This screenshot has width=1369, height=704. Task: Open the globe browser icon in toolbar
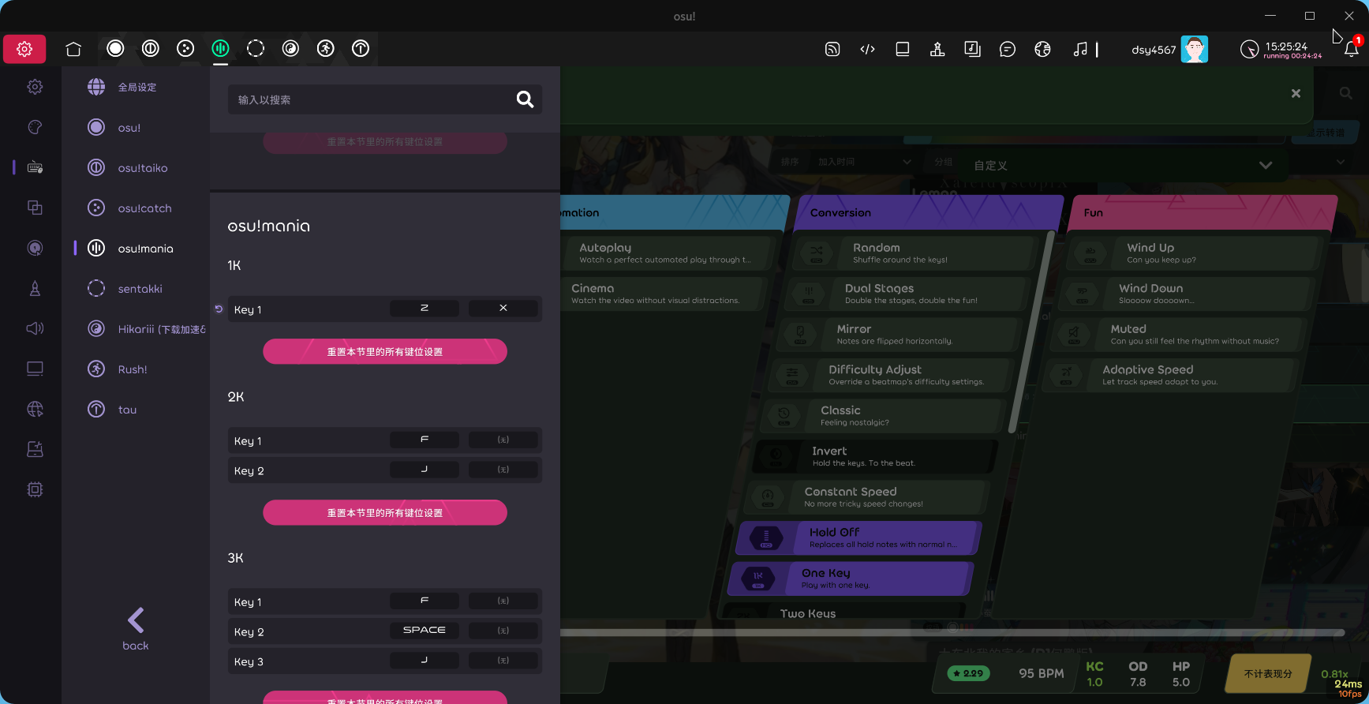pyautogui.click(x=1042, y=49)
